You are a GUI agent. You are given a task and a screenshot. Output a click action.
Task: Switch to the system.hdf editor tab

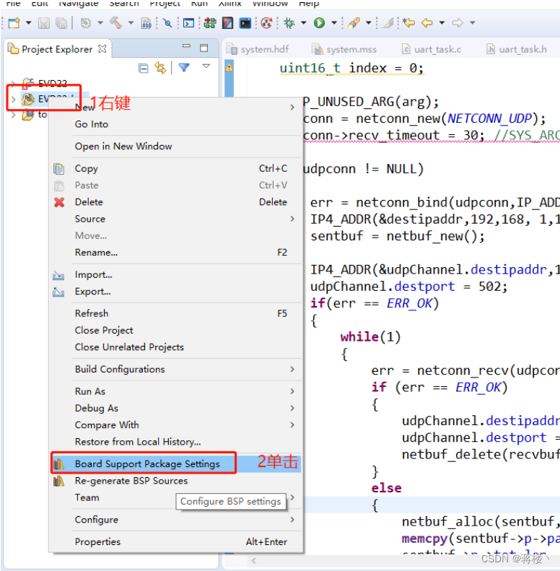click(x=258, y=49)
